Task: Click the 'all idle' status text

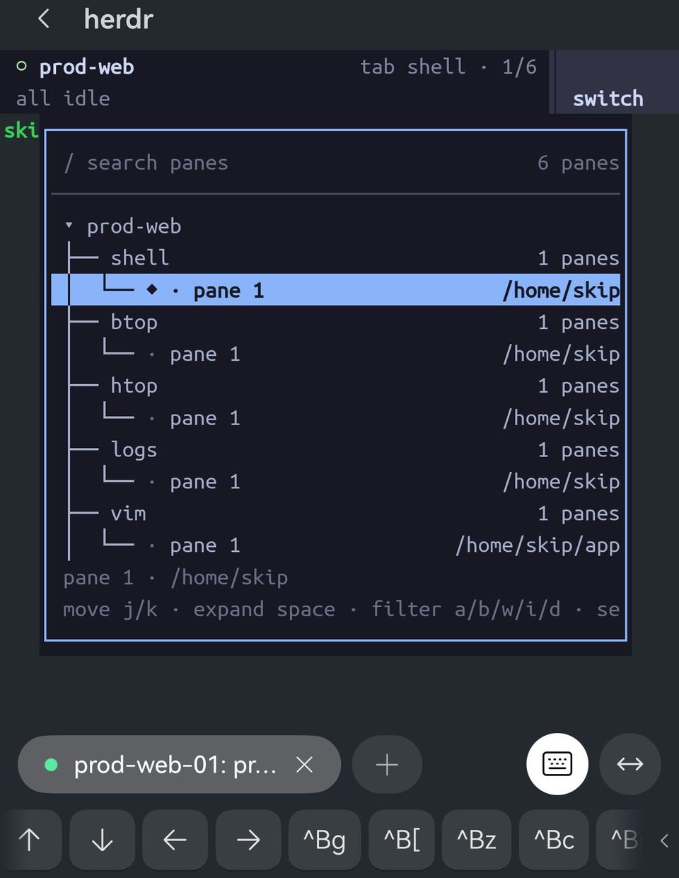Action: (x=63, y=98)
